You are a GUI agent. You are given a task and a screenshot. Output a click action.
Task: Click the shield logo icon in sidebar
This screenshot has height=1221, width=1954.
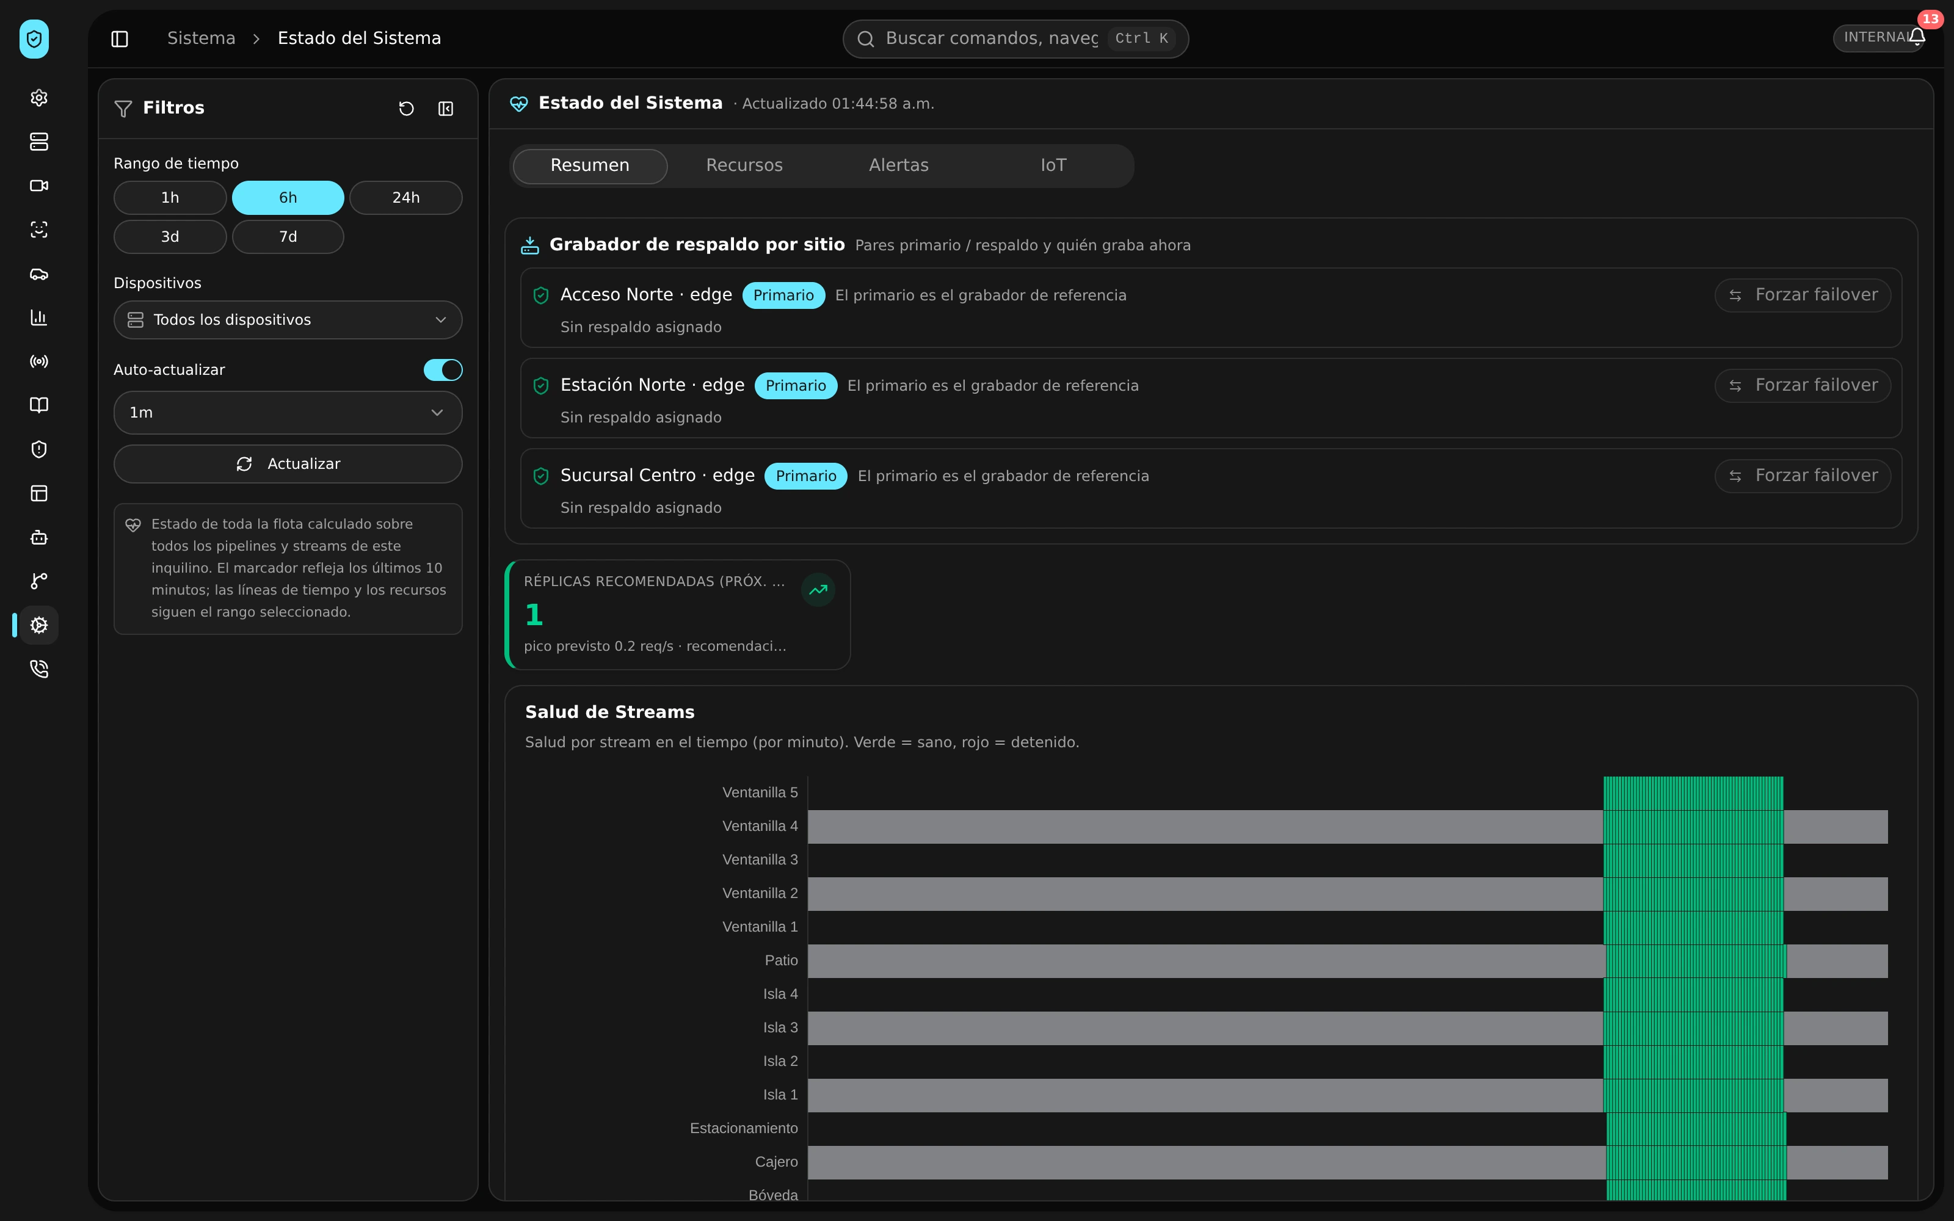click(x=34, y=38)
